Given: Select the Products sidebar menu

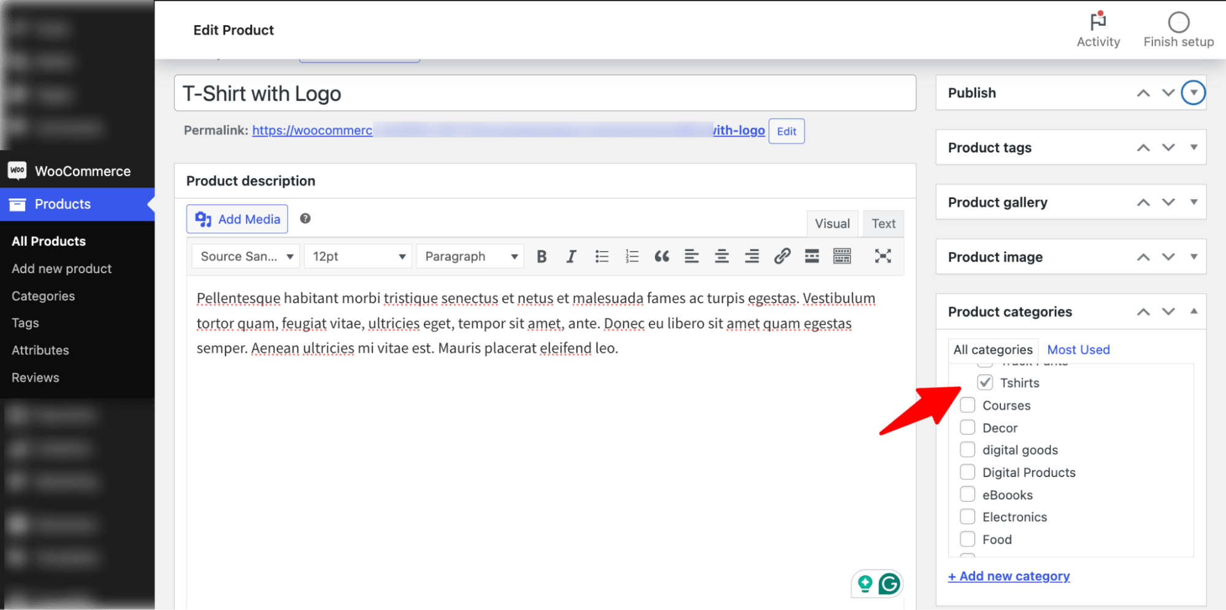Looking at the screenshot, I should 77,204.
